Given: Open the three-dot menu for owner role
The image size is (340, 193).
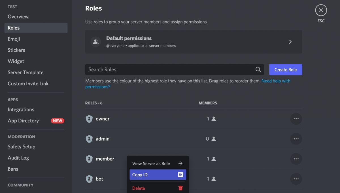Looking at the screenshot, I should point(296,119).
